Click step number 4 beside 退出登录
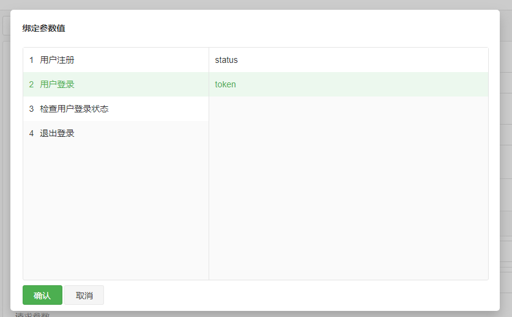 click(31, 133)
